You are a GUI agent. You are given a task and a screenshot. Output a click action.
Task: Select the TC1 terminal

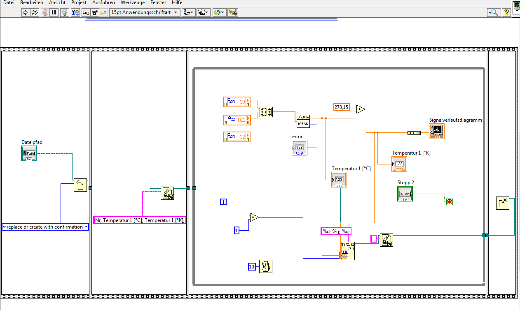pyautogui.click(x=237, y=120)
